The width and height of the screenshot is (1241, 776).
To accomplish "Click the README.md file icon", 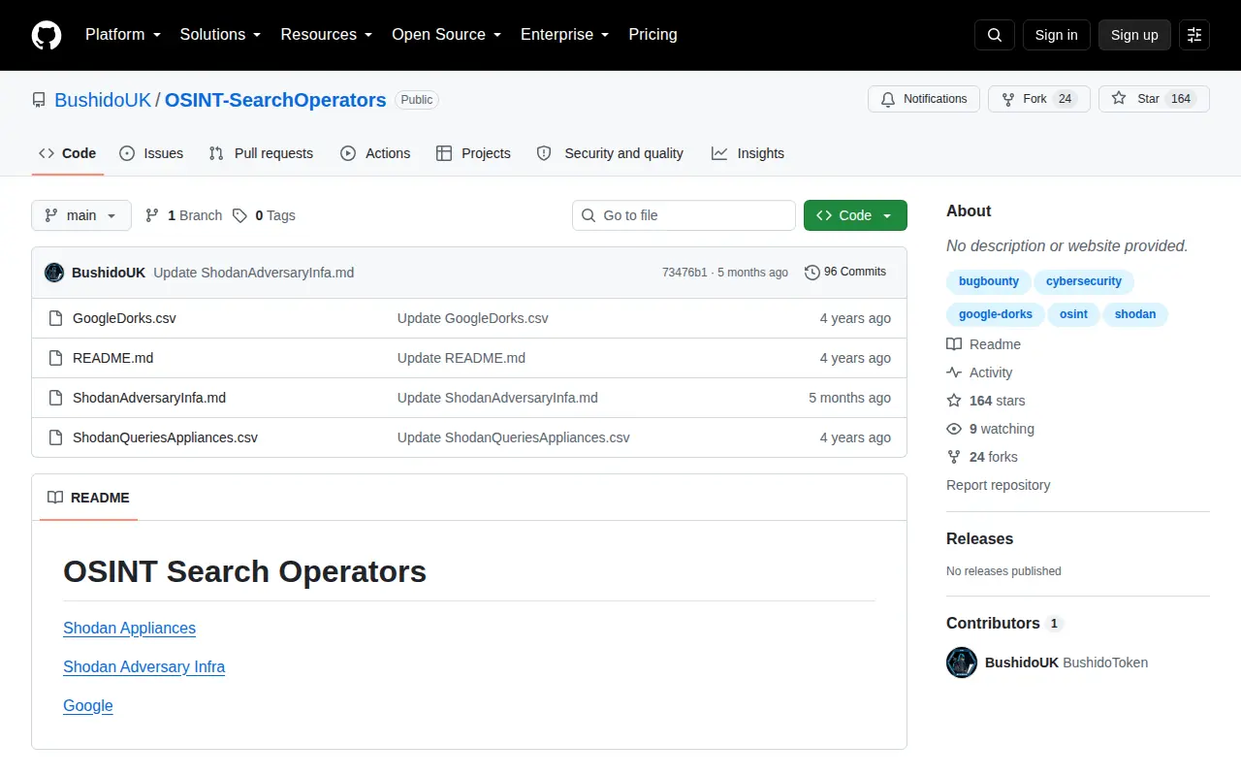I will (x=55, y=358).
